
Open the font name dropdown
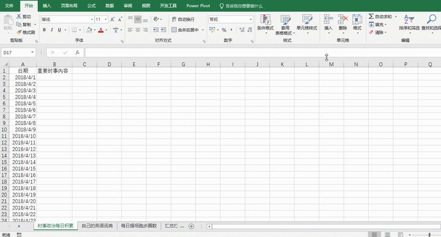[x=92, y=19]
